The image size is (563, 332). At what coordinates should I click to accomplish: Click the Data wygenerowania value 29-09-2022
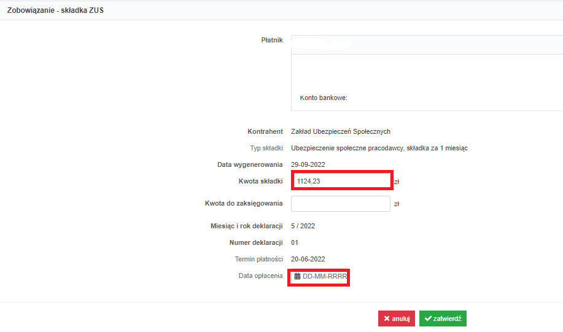[x=308, y=164]
